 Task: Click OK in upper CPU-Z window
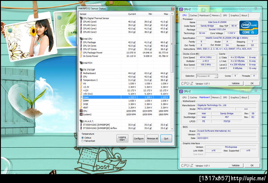[252, 83]
